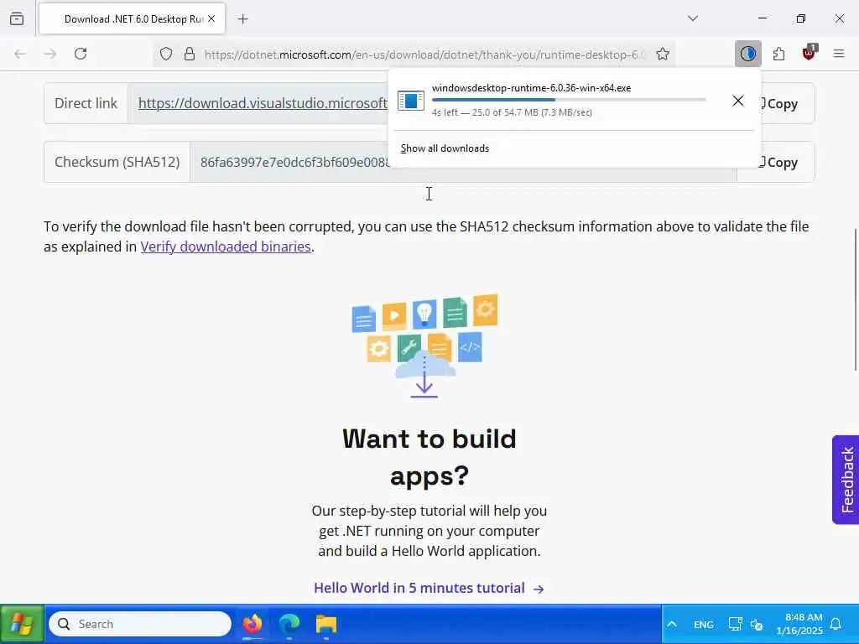
Task: Click the taskbar Search box
Action: point(140,624)
